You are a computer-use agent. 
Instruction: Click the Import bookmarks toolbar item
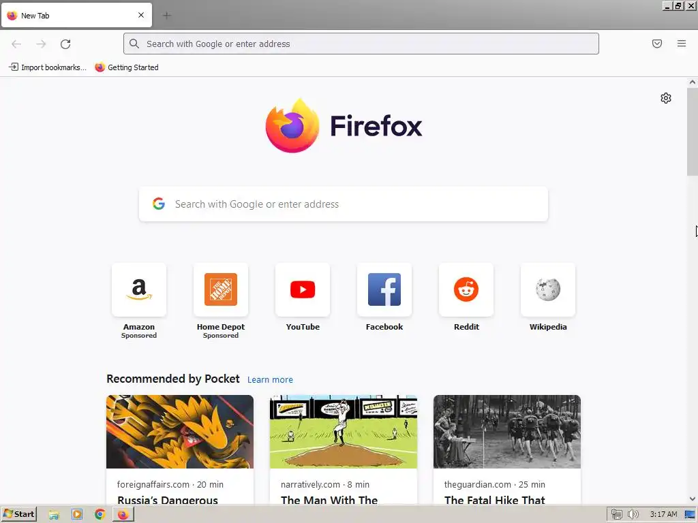click(x=48, y=67)
